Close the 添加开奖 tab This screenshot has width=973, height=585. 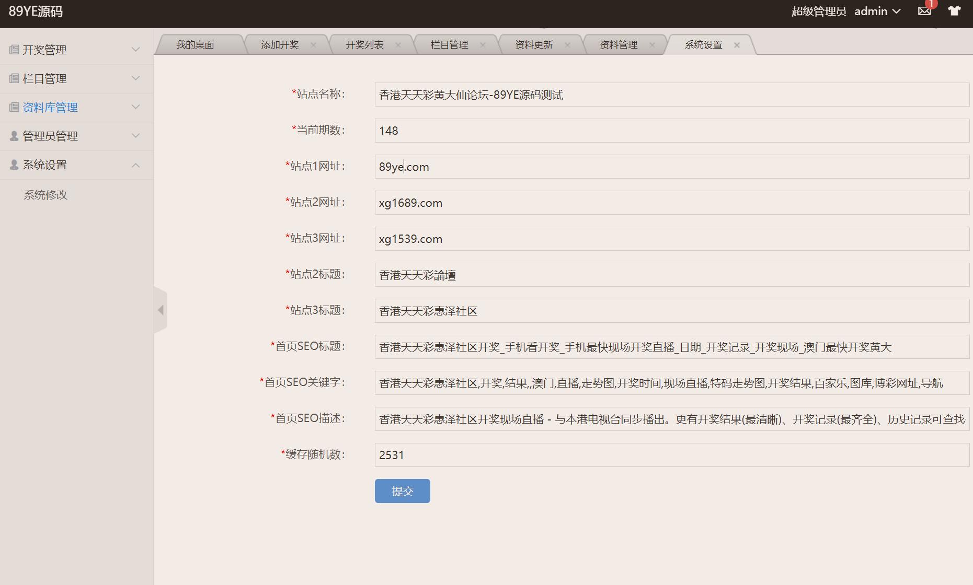(313, 45)
